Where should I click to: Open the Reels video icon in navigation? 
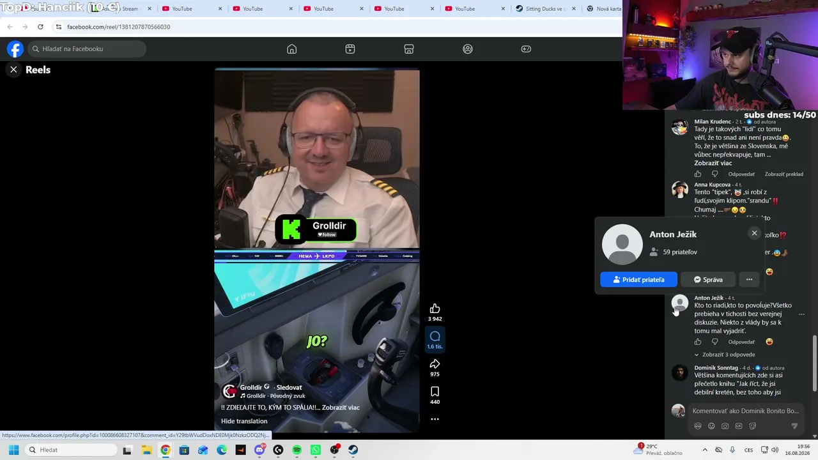coord(350,49)
